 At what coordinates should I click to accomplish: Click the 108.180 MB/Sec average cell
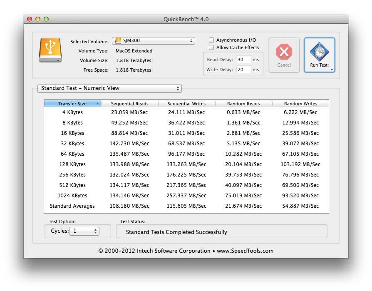(129, 206)
